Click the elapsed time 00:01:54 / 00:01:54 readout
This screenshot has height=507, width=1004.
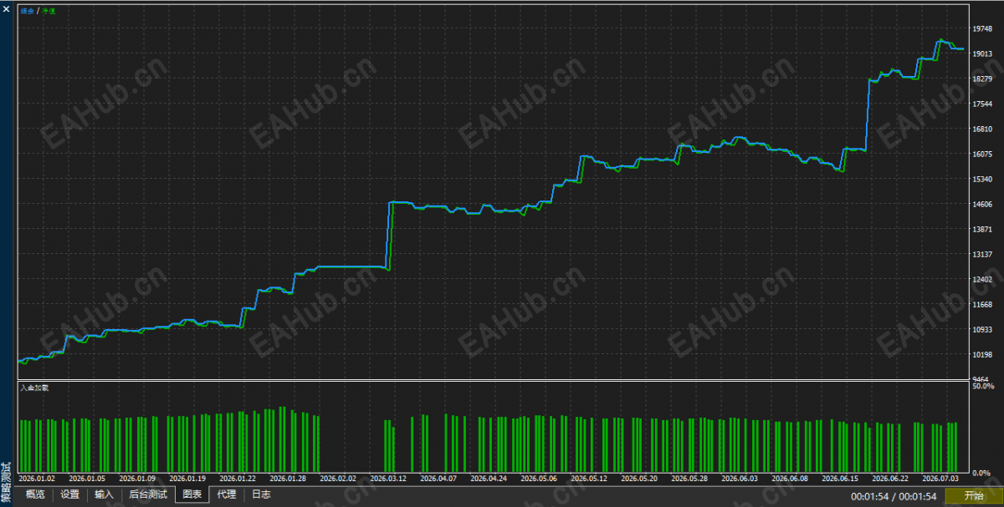coord(894,496)
